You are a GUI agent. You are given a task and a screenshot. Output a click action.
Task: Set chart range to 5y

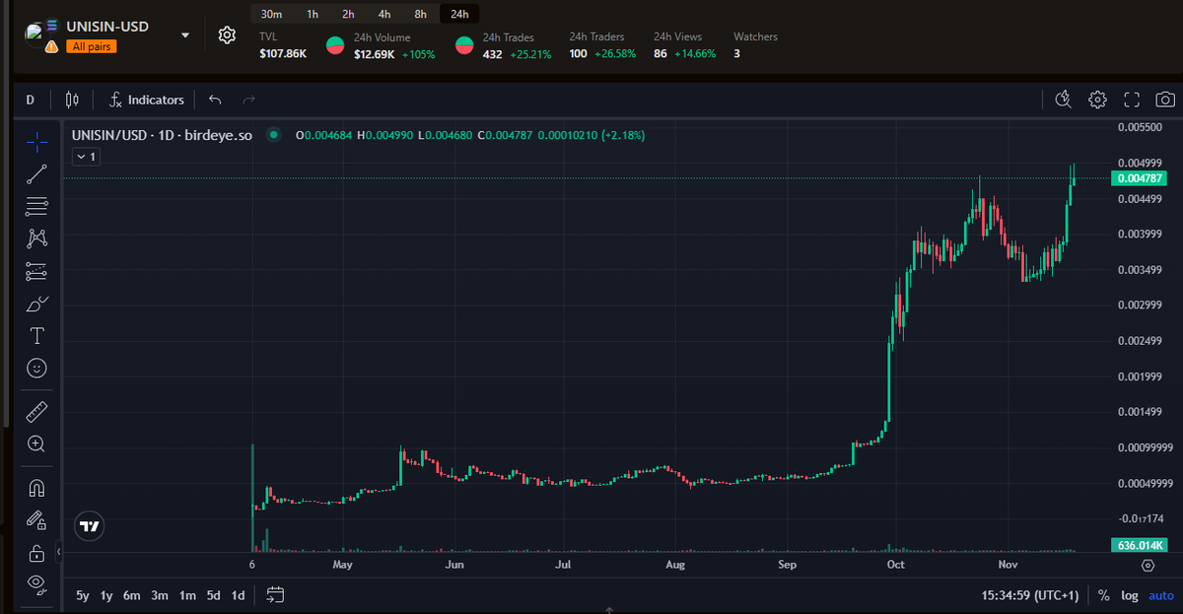click(83, 595)
